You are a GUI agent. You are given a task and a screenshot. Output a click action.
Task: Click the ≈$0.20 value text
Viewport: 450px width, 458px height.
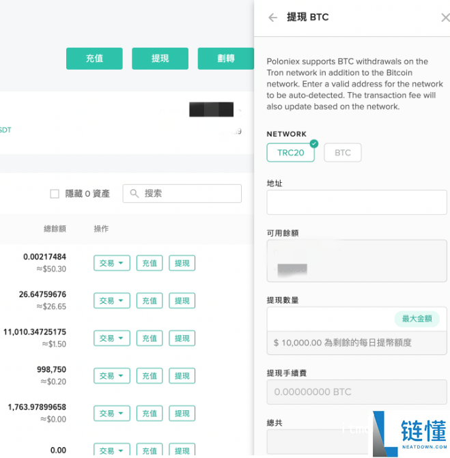(x=53, y=382)
